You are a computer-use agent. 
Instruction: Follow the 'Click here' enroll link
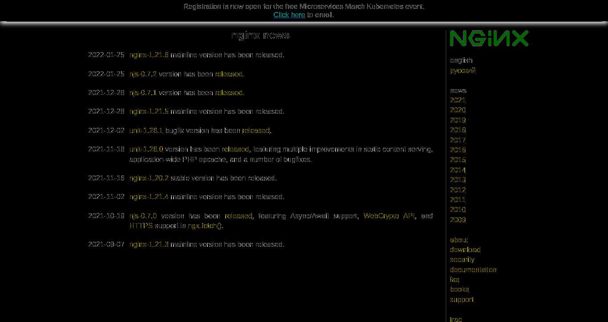pyautogui.click(x=289, y=15)
